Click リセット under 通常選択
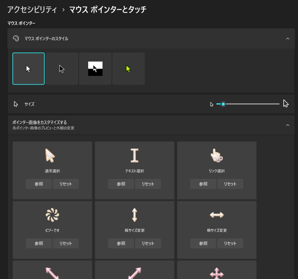Image resolution: width=298 pixels, height=279 pixels. pos(66,184)
